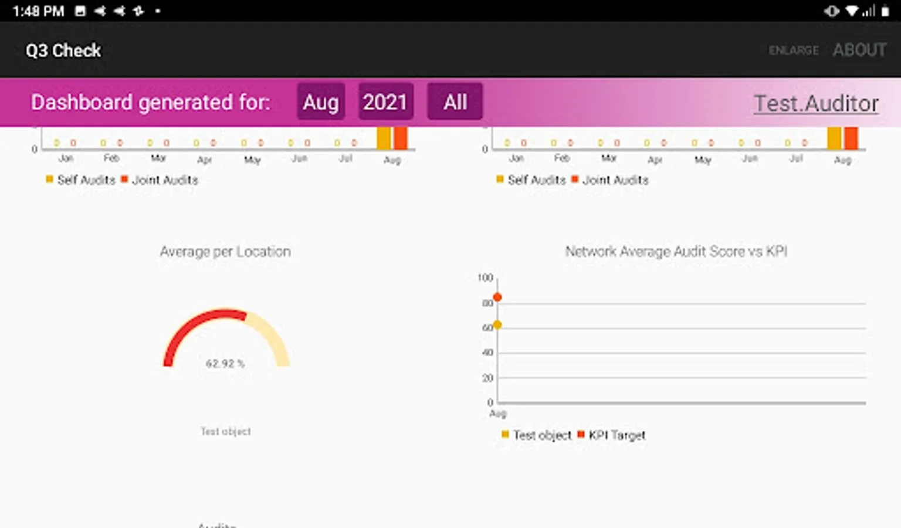Click the Wi-Fi status bar icon
The width and height of the screenshot is (901, 528).
(851, 11)
